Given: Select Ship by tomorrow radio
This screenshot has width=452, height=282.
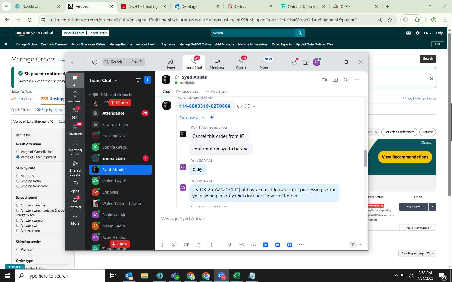Looking at the screenshot, I should point(18,186).
